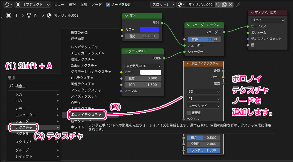
Task: Click the 円 object breadcrumb icon
Action: 9,15
